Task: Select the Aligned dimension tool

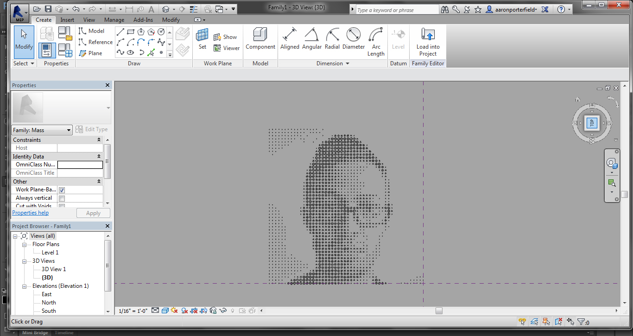Action: coord(290,38)
